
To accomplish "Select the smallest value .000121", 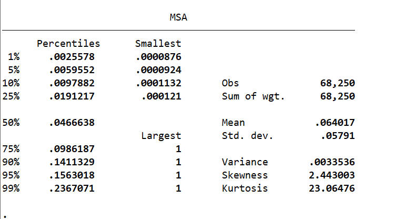I will click(161, 96).
